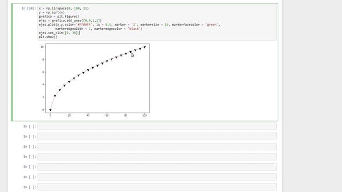Click the 'green' markerfacecolor value
342x192 pixels.
(x=212, y=25)
